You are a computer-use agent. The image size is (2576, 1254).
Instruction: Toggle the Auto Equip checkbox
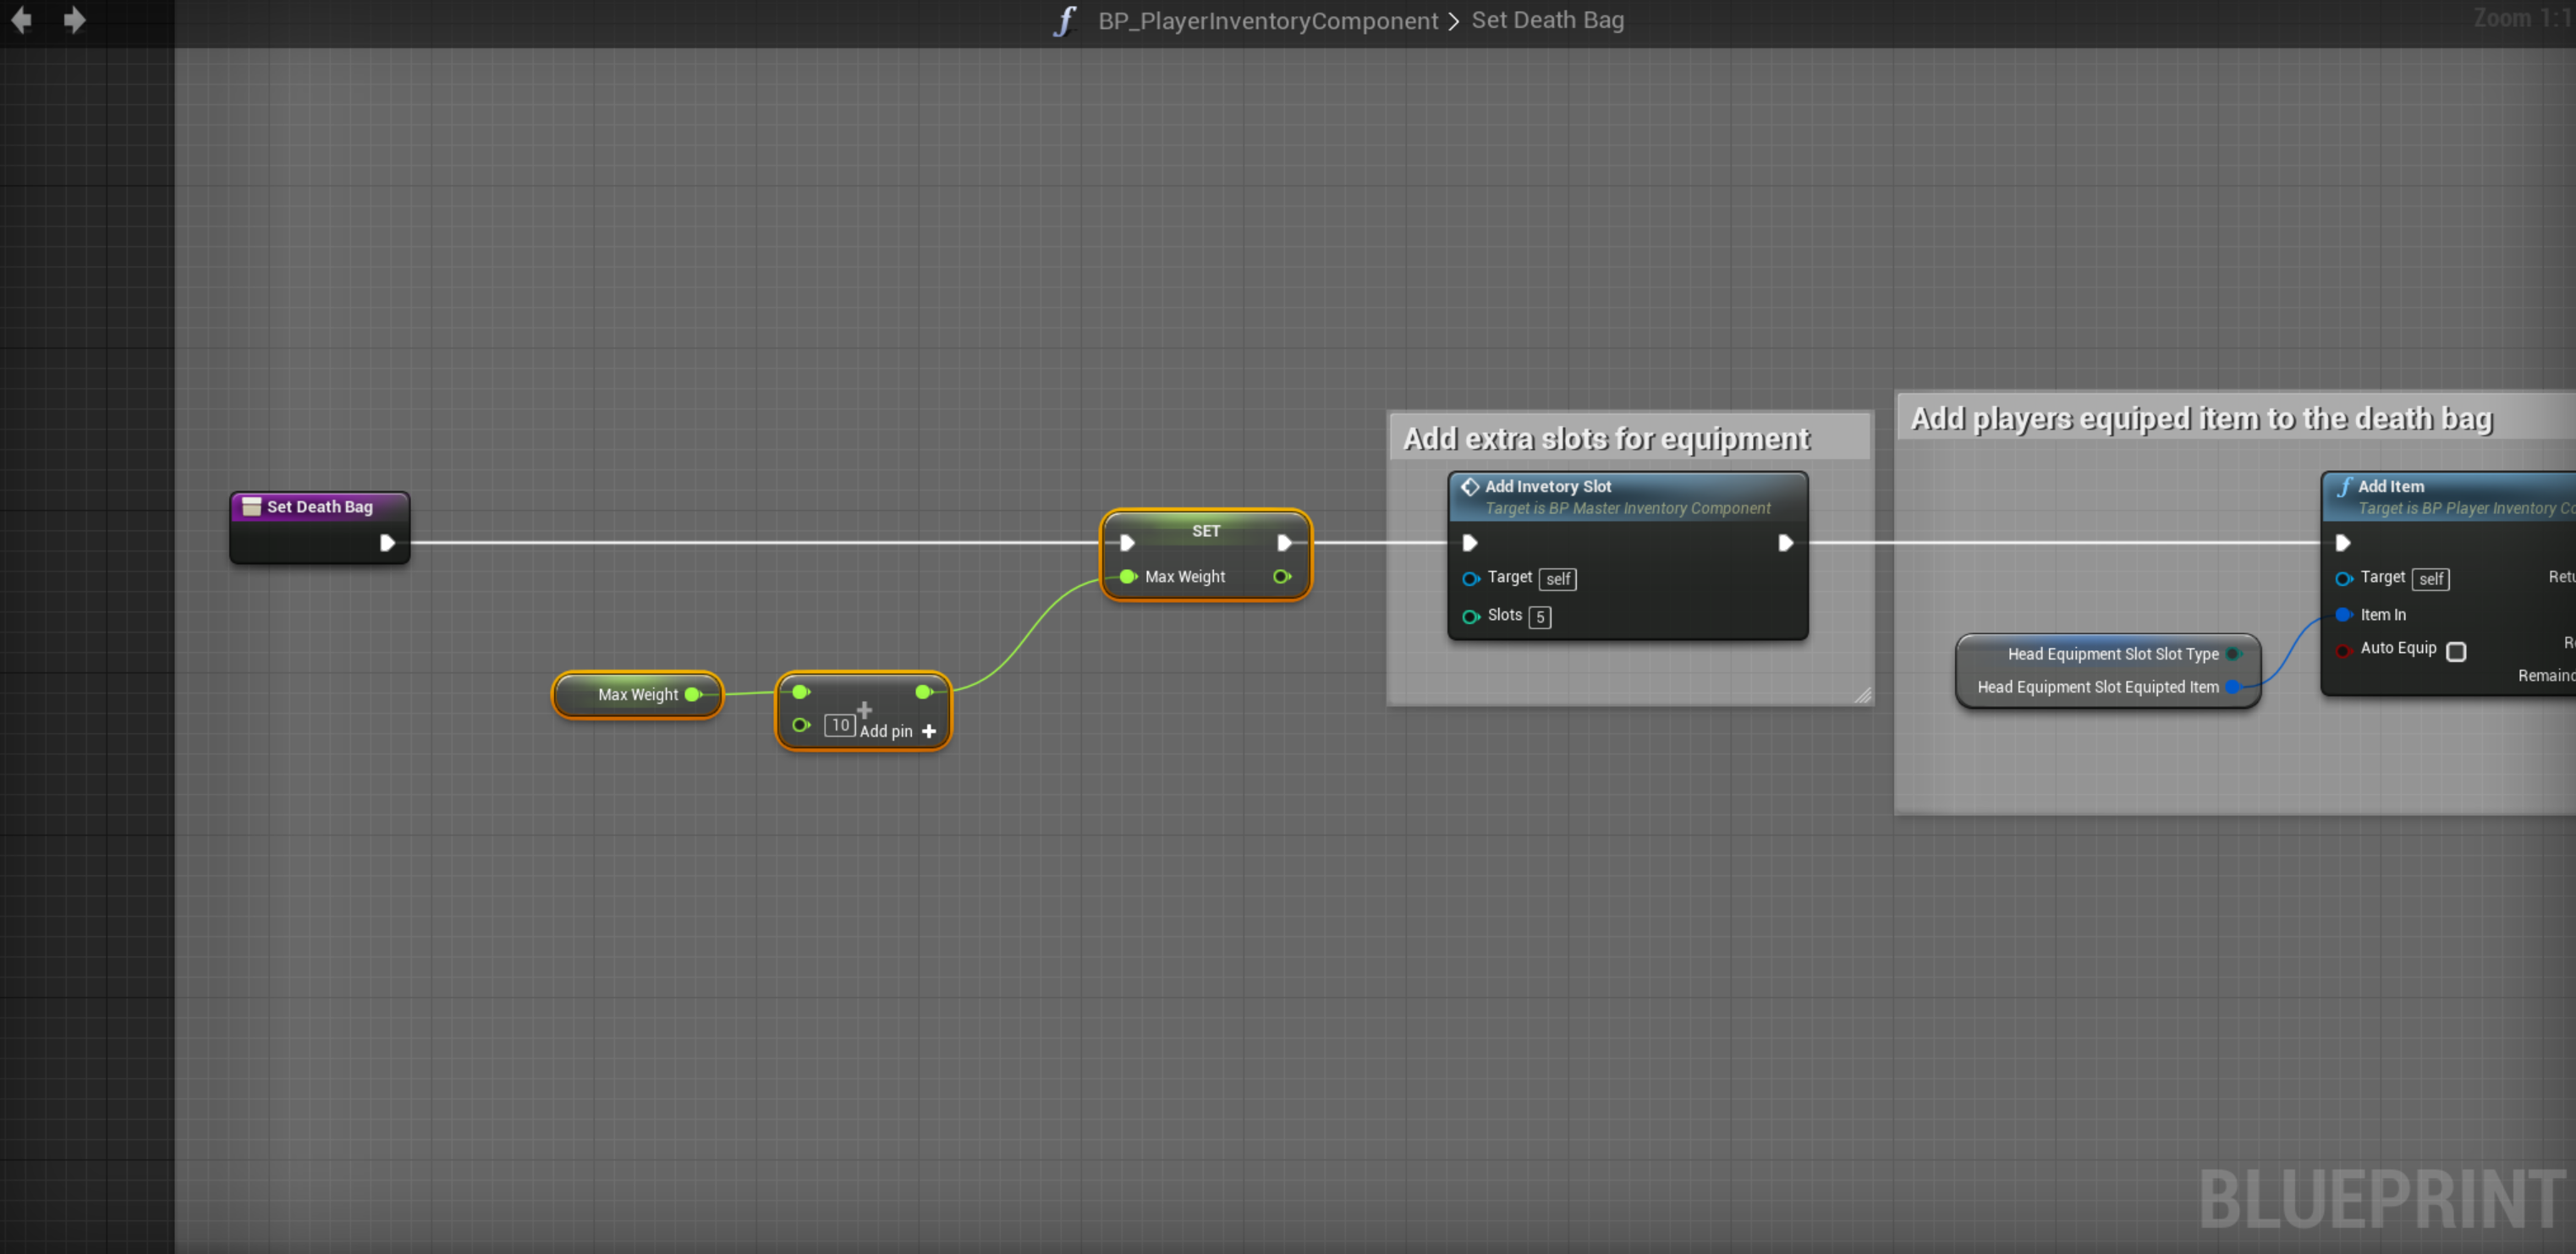pyautogui.click(x=2456, y=651)
